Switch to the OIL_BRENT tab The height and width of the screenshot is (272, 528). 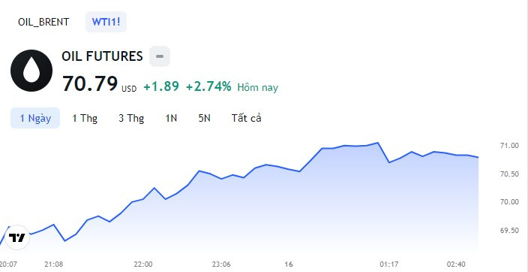[x=43, y=23]
